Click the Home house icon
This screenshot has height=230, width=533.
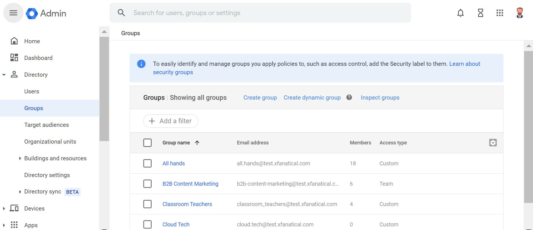pos(14,41)
